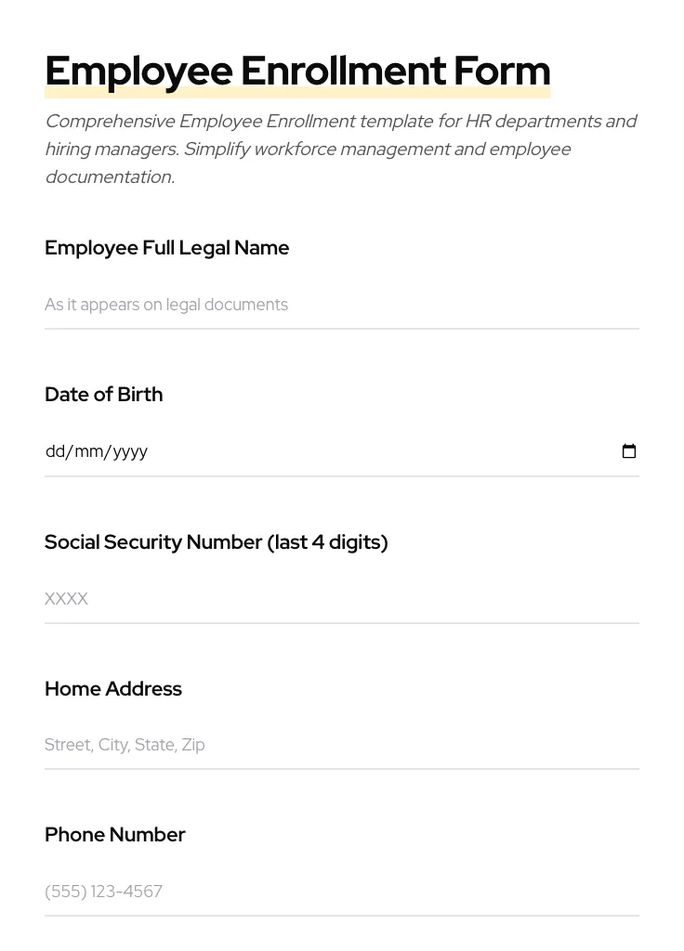Select the legal documents placeholder text
684x951 pixels.
(166, 305)
